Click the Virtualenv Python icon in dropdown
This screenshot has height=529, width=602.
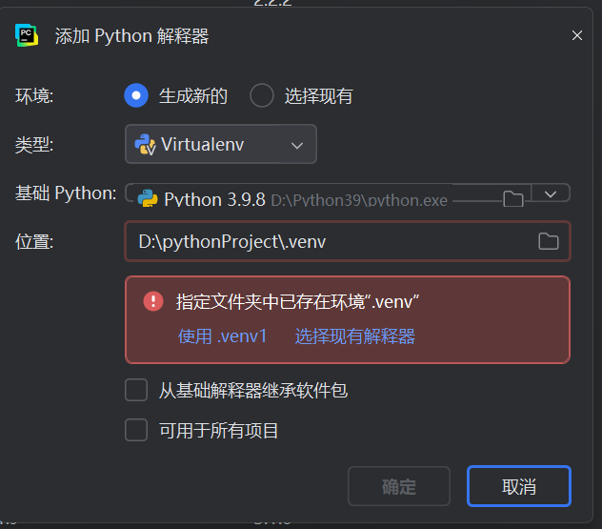click(x=145, y=145)
